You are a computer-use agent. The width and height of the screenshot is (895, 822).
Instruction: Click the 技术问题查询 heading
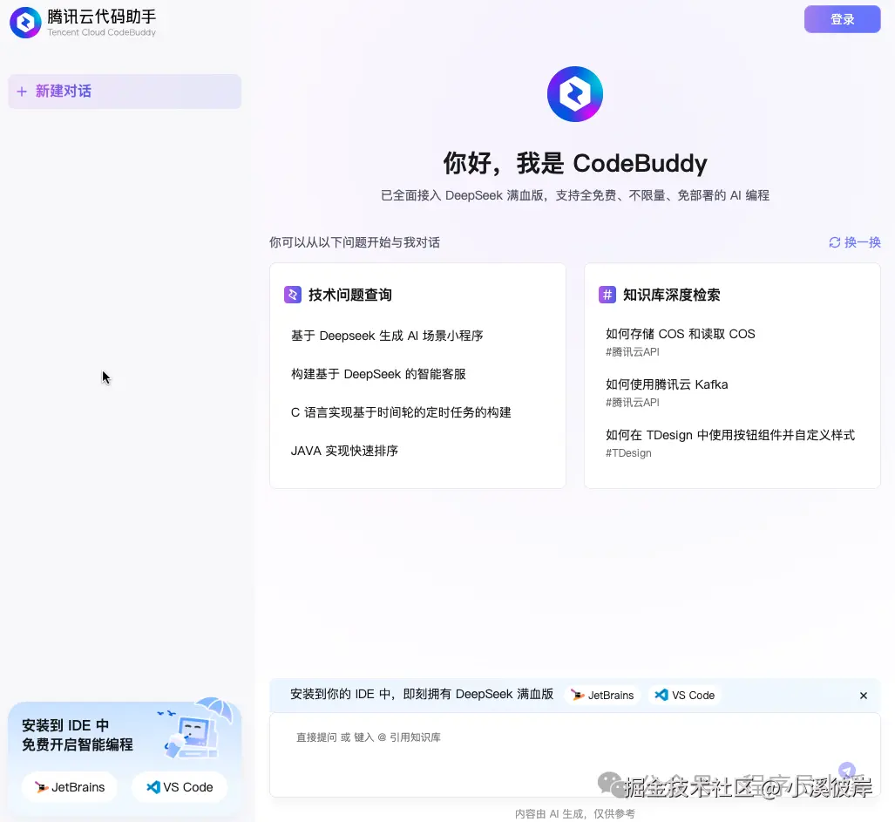[349, 296]
